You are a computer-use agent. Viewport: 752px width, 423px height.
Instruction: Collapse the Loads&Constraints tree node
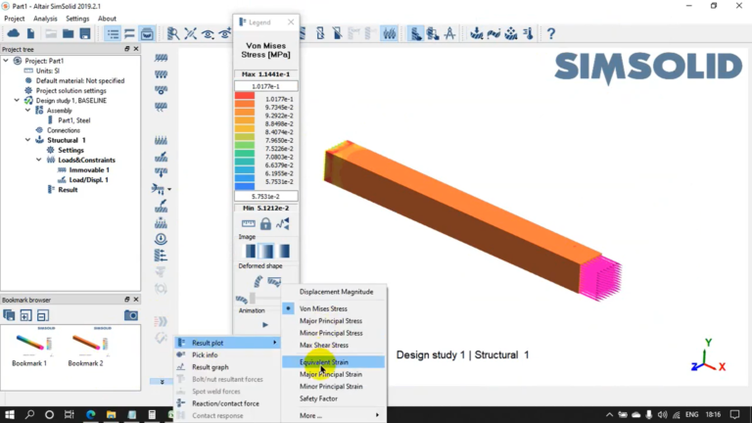[x=39, y=160]
